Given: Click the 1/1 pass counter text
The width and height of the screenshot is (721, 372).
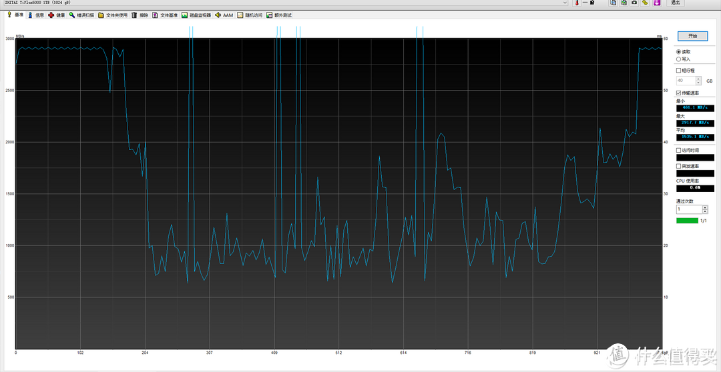Looking at the screenshot, I should tap(704, 221).
